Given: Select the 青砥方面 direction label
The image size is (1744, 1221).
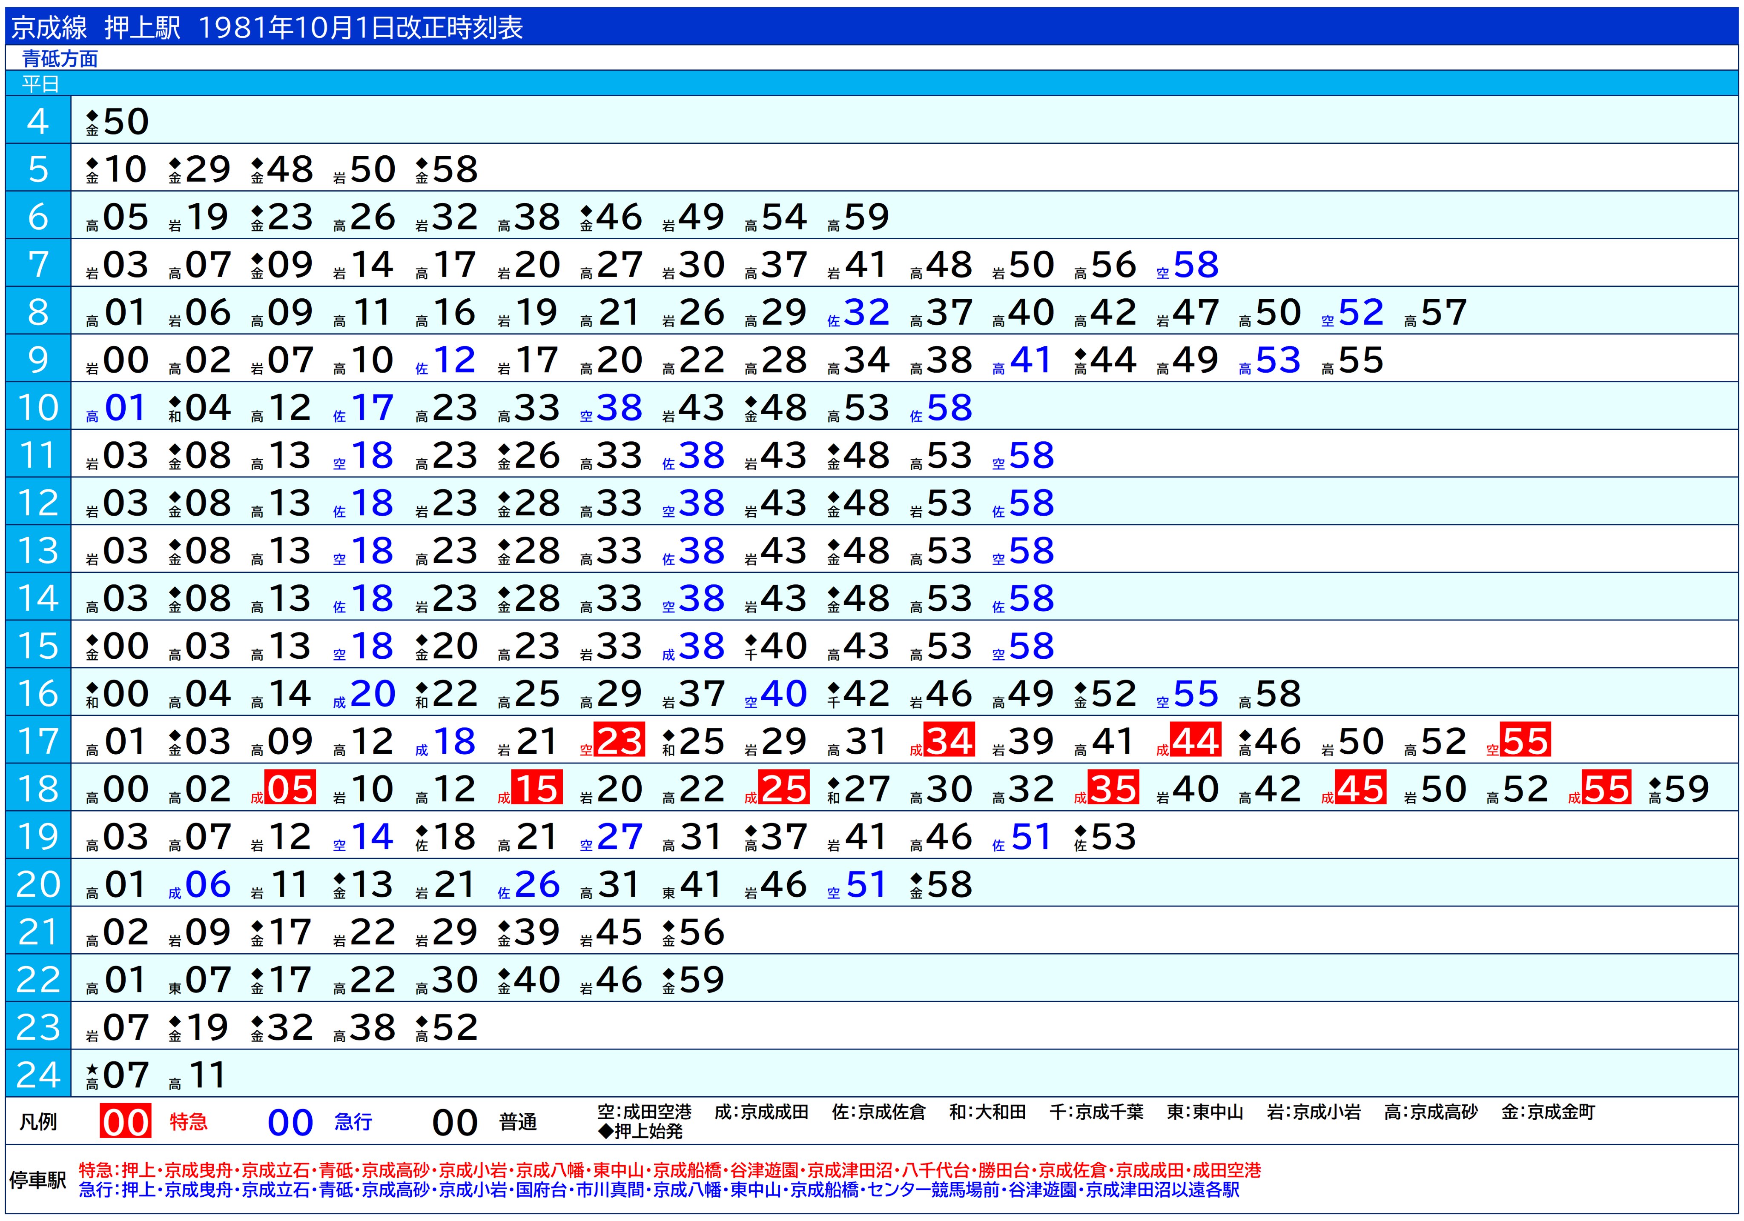Looking at the screenshot, I should point(60,58).
